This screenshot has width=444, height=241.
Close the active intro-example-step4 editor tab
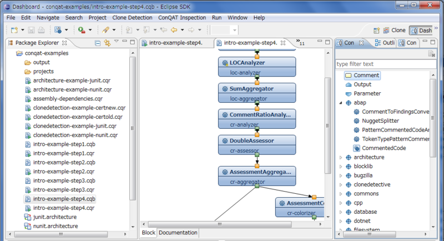click(283, 43)
